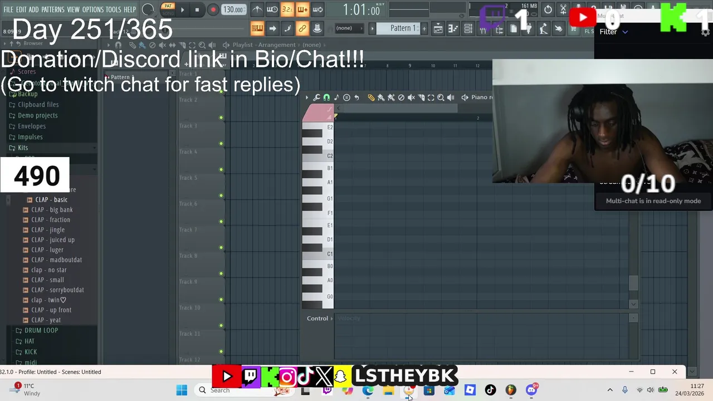Image resolution: width=713 pixels, height=401 pixels.
Task: Select the piano roll Delete tool
Action: tap(401, 97)
